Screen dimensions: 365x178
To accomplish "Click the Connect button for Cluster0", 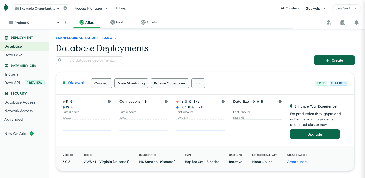I will [x=101, y=83].
